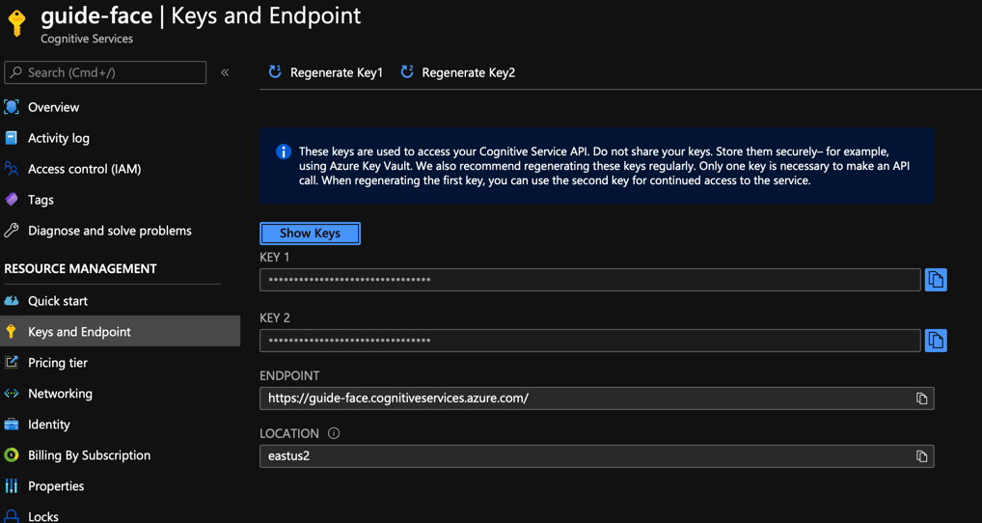Click the purple Tags icon
The height and width of the screenshot is (523, 982).
12,200
